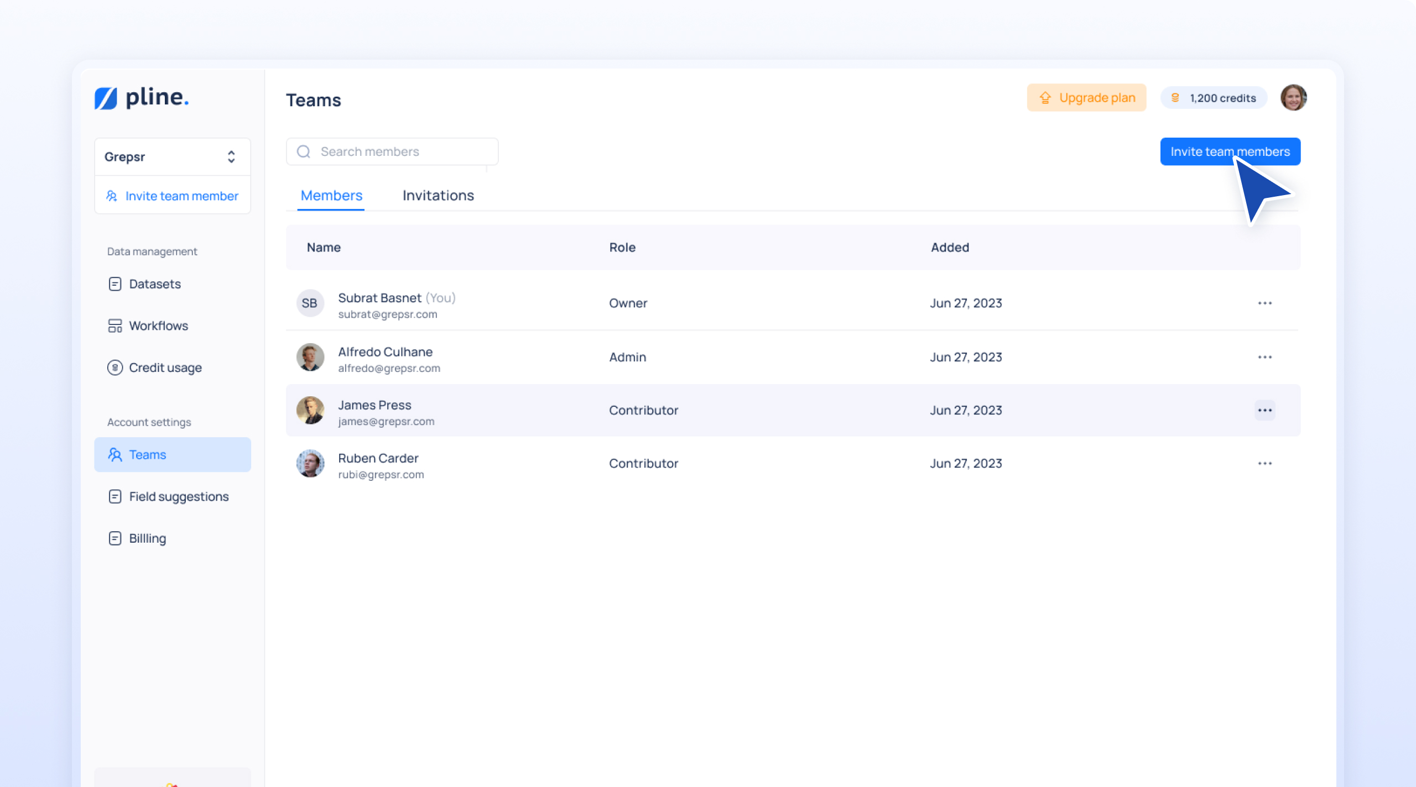Viewport: 1416px width, 787px height.
Task: Click inside the Search members field
Action: click(x=387, y=151)
